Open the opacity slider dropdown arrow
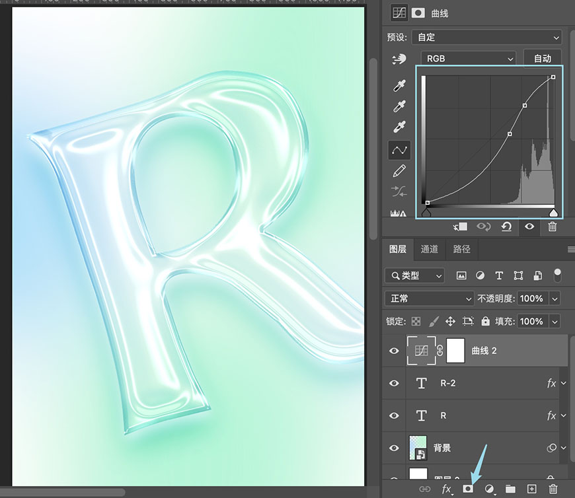 555,299
